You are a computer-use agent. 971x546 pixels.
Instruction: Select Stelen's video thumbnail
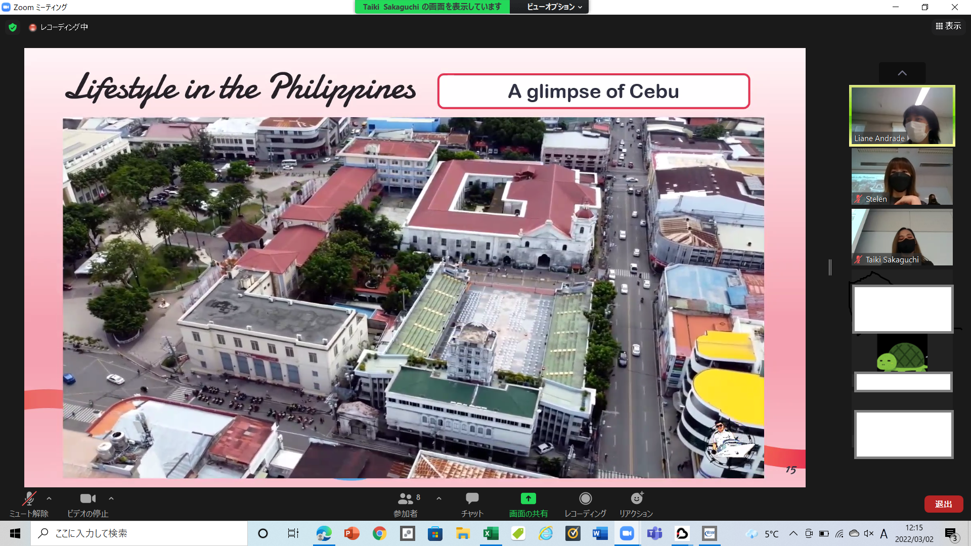point(902,176)
